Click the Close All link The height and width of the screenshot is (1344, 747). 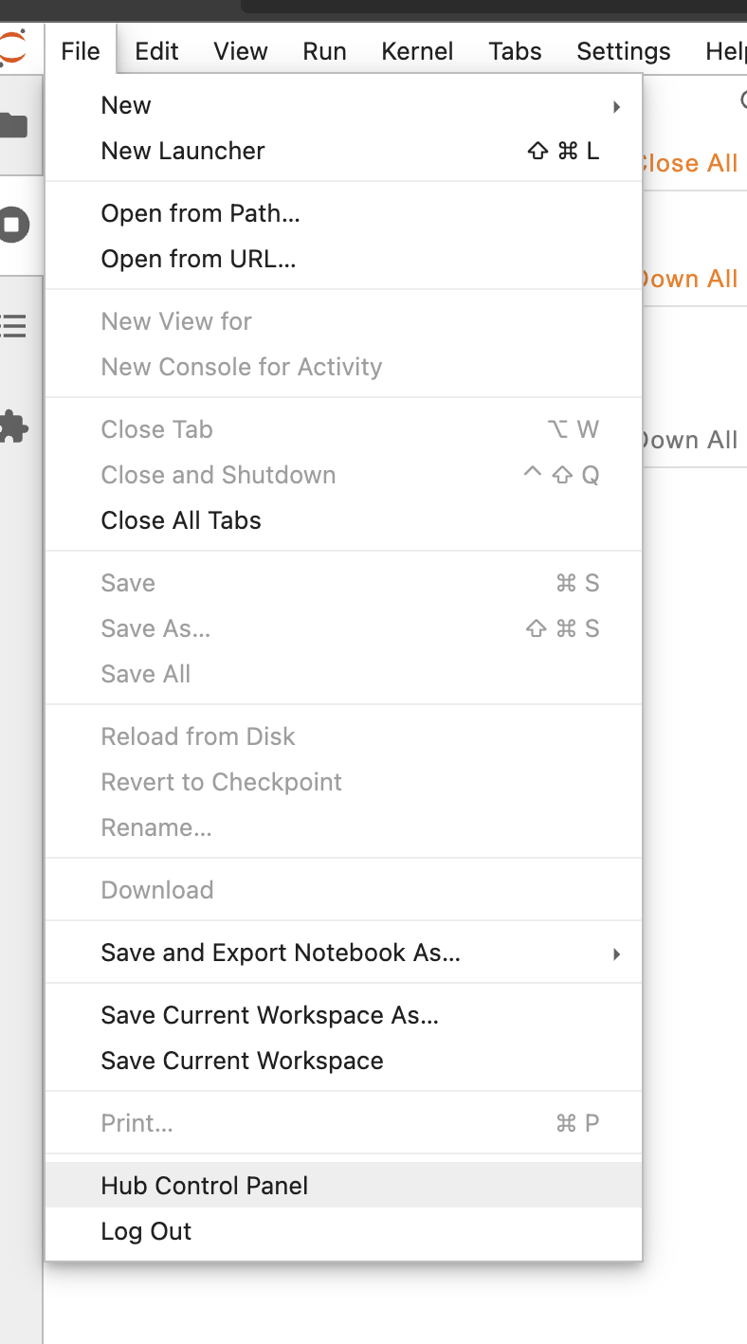(x=690, y=163)
